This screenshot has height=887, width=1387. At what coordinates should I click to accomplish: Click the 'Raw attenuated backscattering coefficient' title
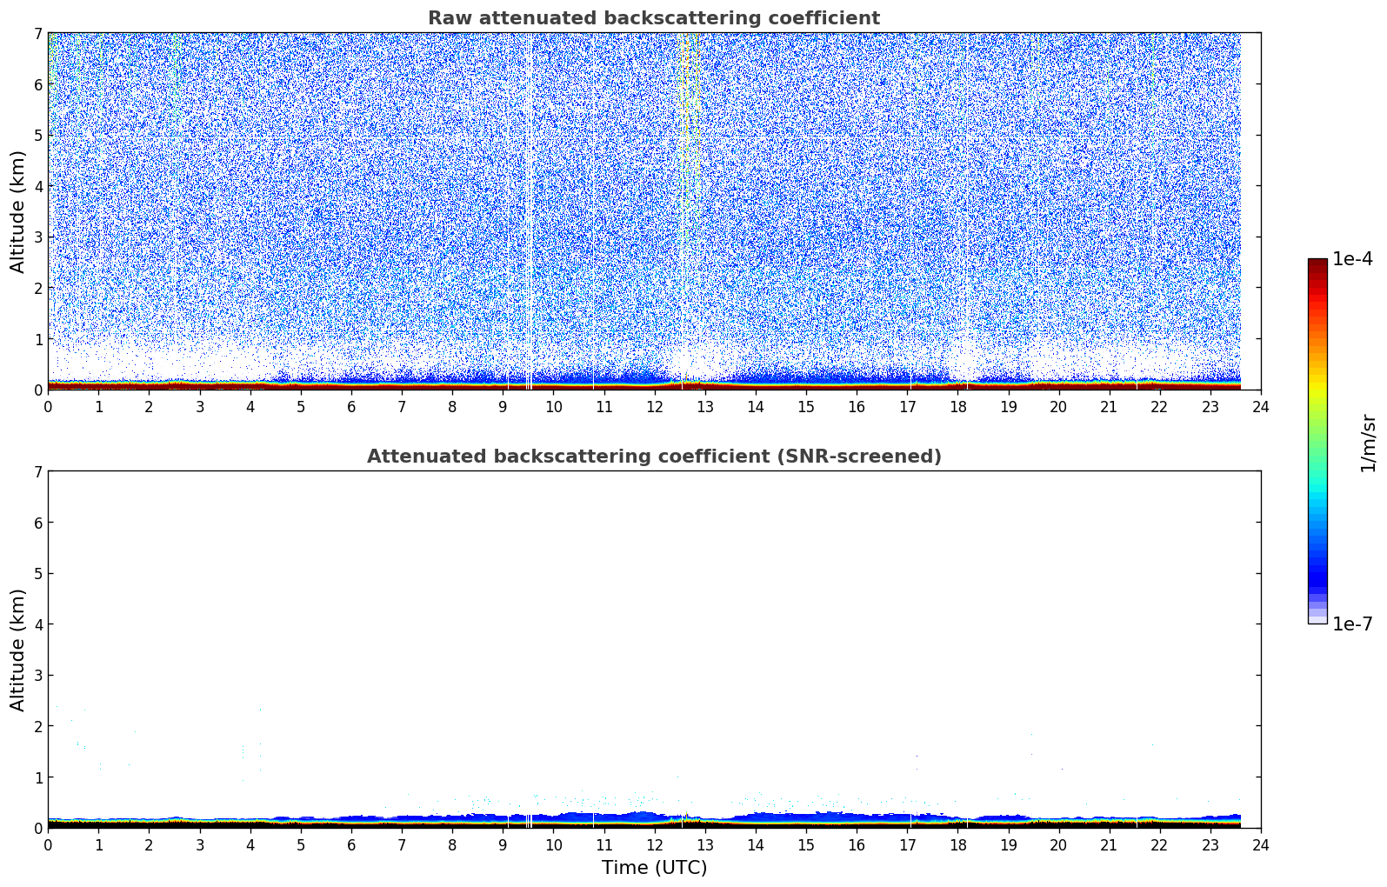654,18
